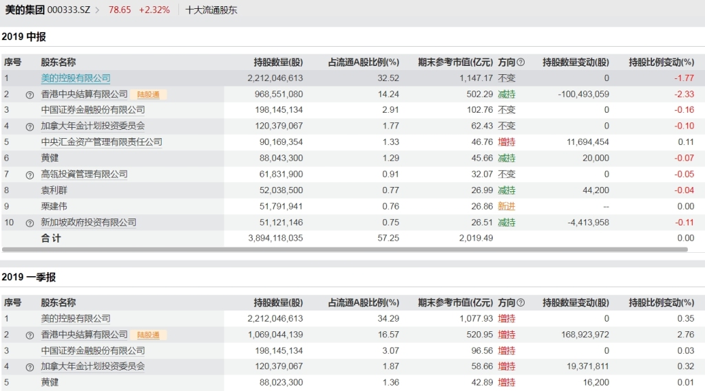Sort by 持股比例变动(%) column in 一季报
The height and width of the screenshot is (391, 705).
click(662, 302)
